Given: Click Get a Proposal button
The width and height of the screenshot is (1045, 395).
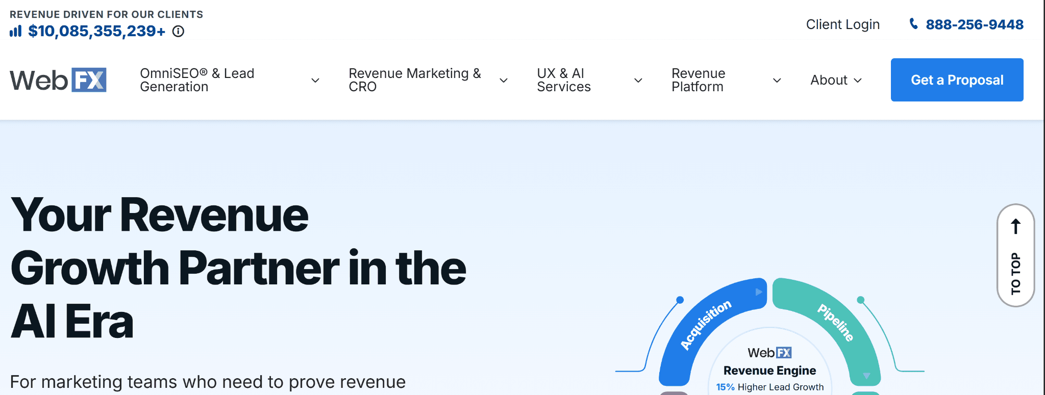Looking at the screenshot, I should pos(957,80).
